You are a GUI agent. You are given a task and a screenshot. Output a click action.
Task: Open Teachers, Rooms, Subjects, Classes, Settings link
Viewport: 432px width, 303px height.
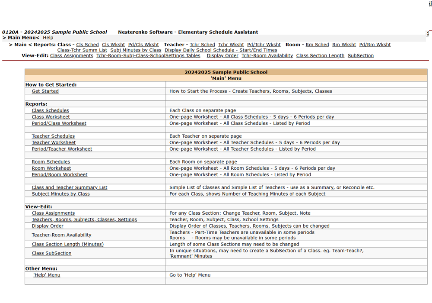84,219
